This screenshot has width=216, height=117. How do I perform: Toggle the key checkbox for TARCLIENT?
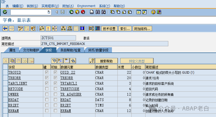[47, 83]
